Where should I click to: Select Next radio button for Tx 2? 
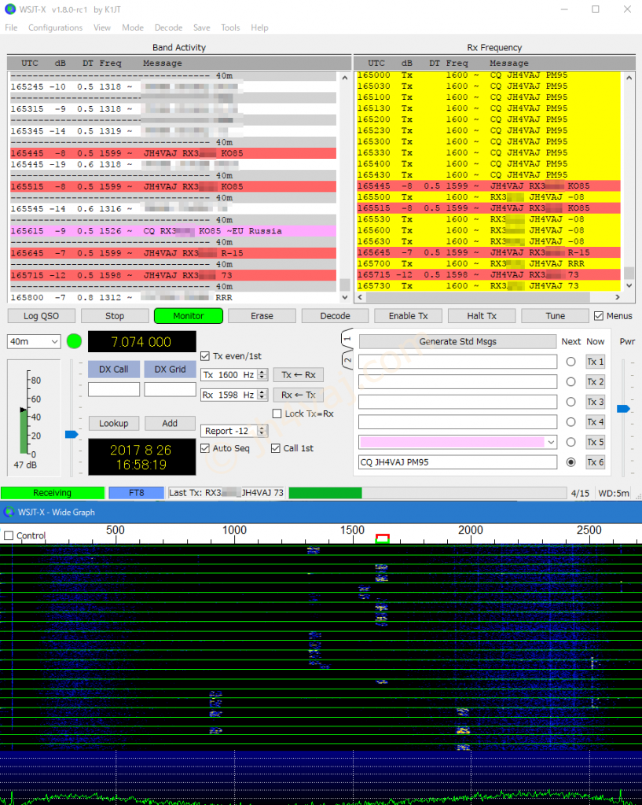point(570,381)
